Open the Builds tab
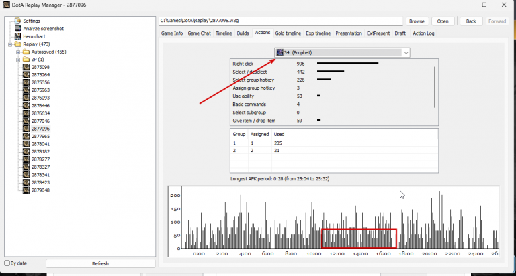516x276 pixels. click(243, 33)
